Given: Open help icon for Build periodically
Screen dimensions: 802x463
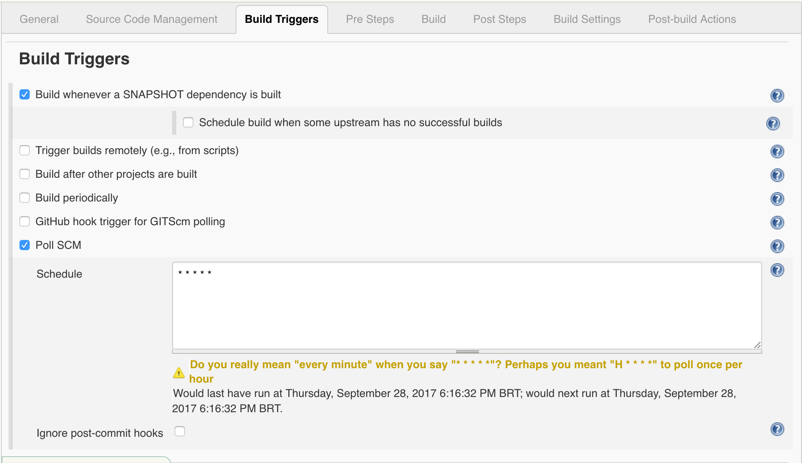Looking at the screenshot, I should click(777, 199).
